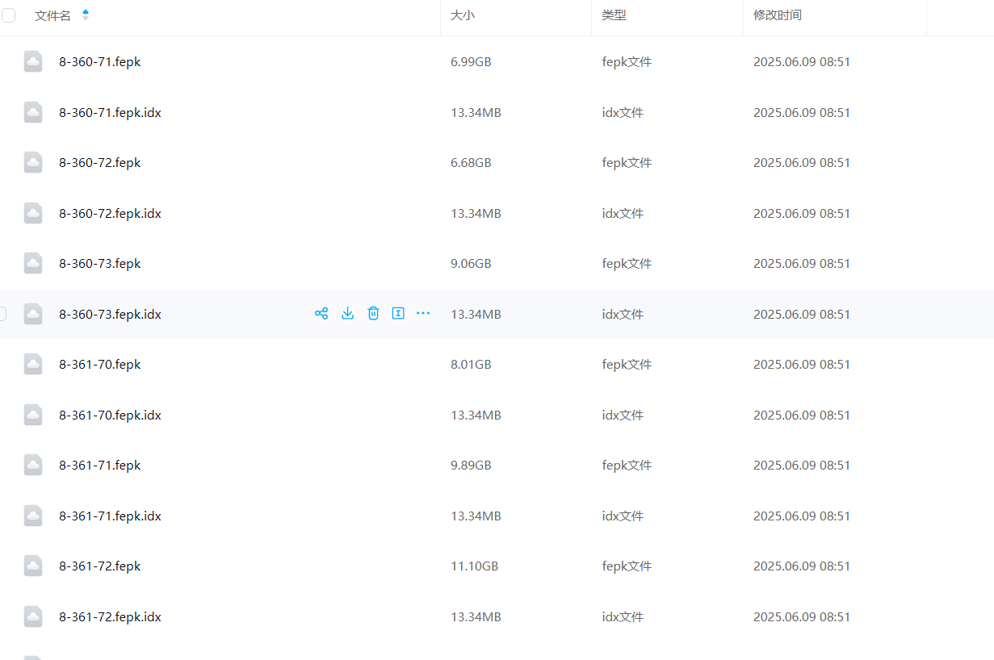Viewport: 994px width, 660px height.
Task: Toggle the sort arrows beside 文件名
Action: (x=86, y=15)
